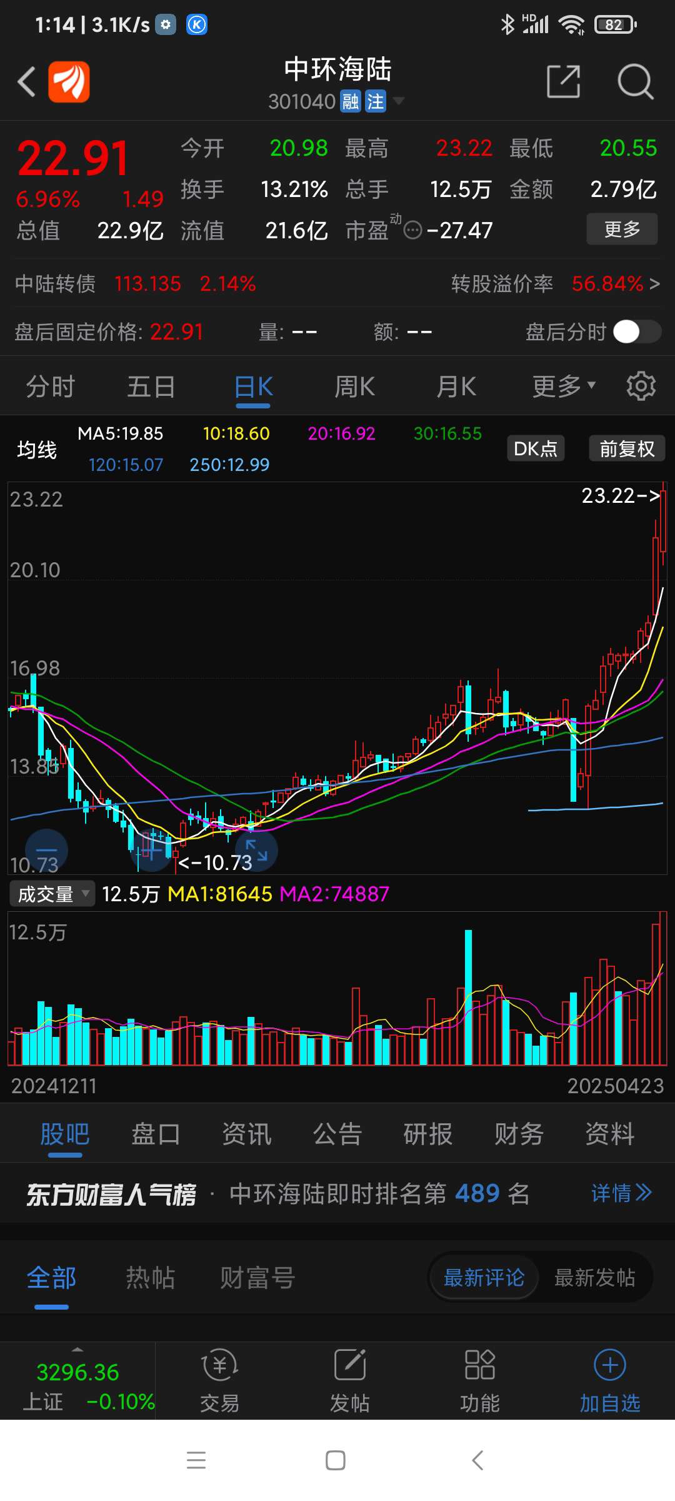Expand the 上证 index bar

click(77, 1382)
